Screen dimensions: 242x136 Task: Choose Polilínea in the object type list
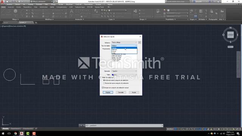click(124, 49)
